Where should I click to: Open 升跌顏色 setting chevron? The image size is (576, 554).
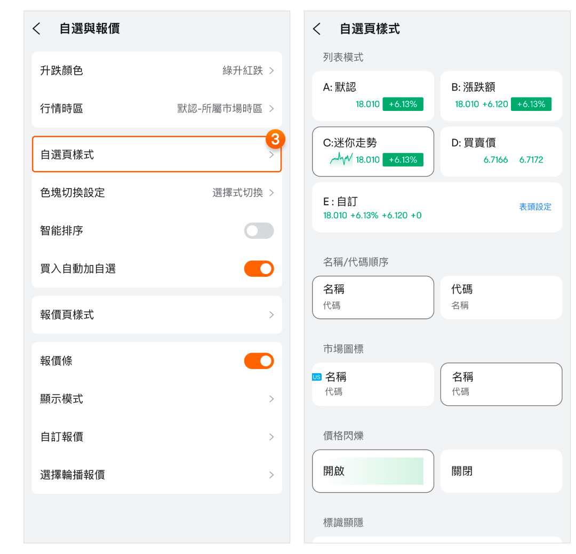(271, 71)
